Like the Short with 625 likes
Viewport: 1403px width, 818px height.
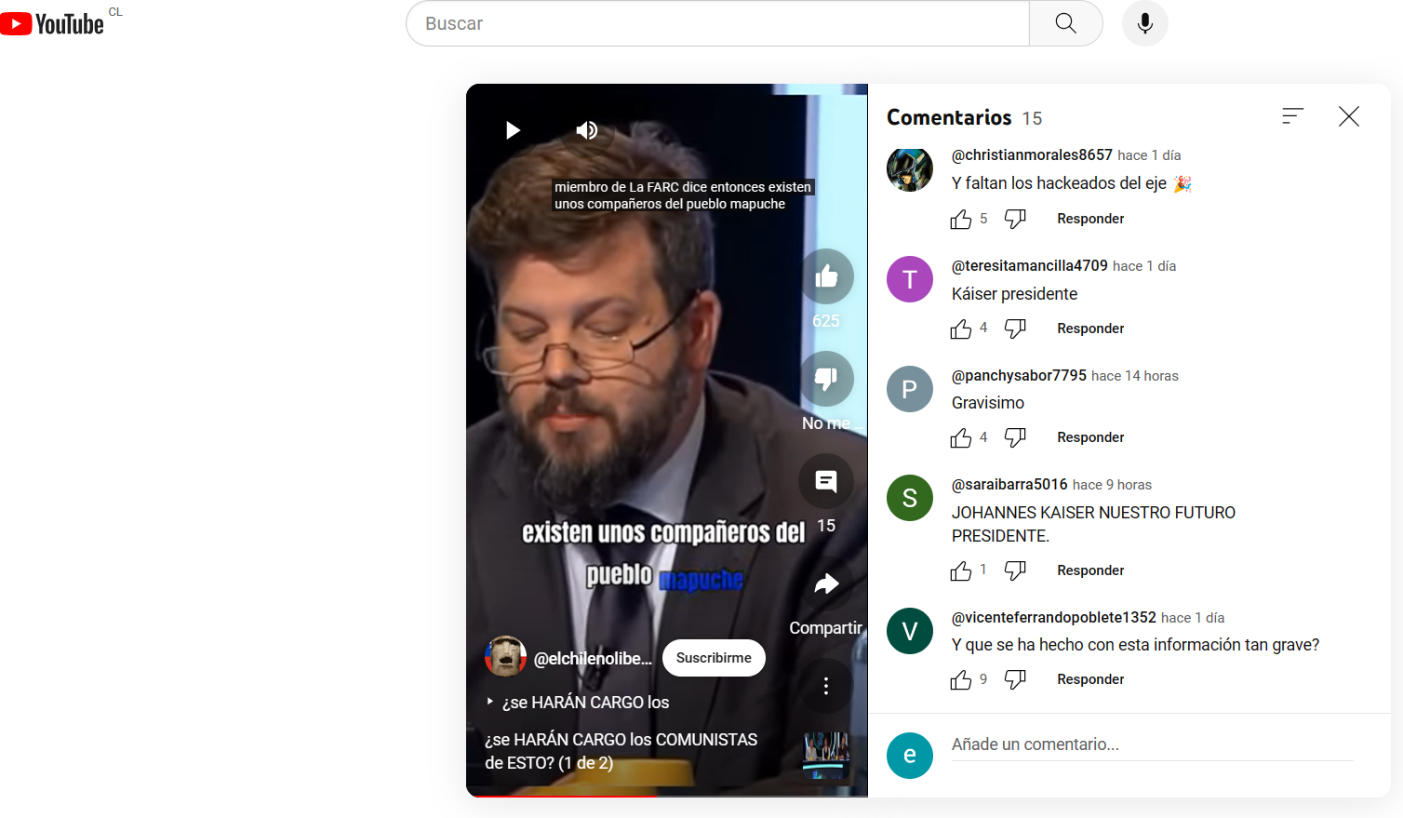(x=827, y=276)
